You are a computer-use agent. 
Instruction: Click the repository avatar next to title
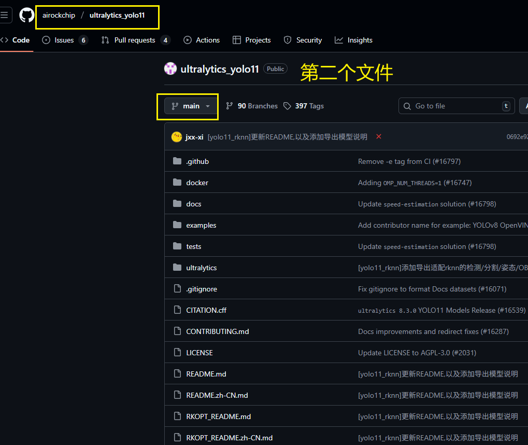coord(170,69)
